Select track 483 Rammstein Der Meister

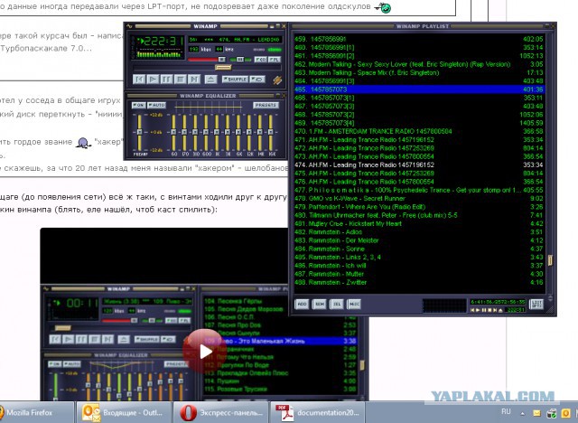(x=419, y=240)
